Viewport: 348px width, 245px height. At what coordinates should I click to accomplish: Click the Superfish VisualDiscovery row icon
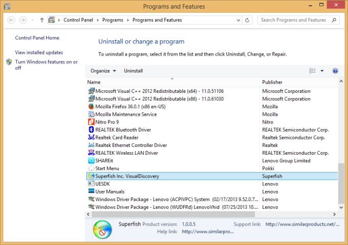click(91, 176)
